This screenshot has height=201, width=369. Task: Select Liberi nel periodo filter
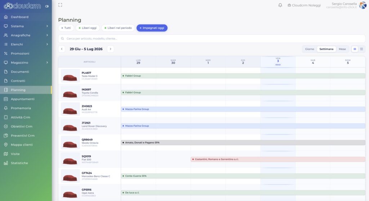pos(118,28)
